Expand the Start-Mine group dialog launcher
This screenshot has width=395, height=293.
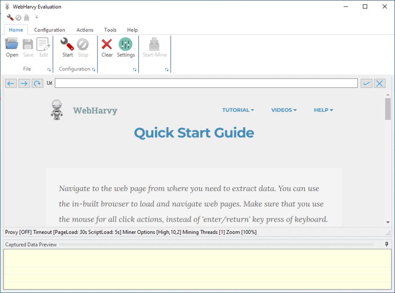coord(166,70)
